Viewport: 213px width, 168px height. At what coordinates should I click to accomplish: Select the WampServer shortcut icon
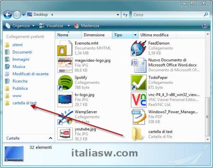pos(65,117)
